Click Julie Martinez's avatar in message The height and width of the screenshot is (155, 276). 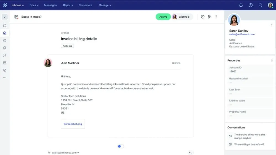(x=48, y=63)
